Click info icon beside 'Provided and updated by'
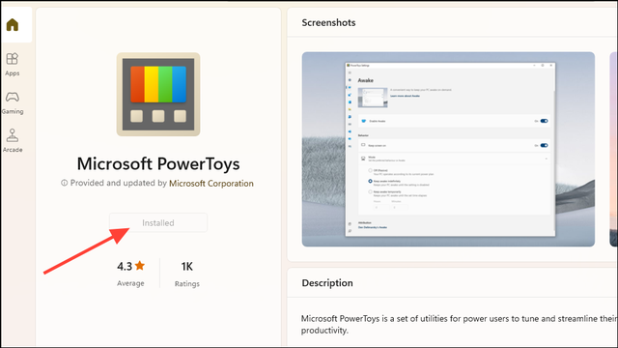618x348 pixels. pyautogui.click(x=64, y=183)
